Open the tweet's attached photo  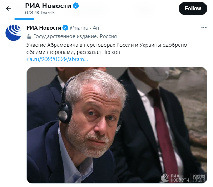[117, 125]
